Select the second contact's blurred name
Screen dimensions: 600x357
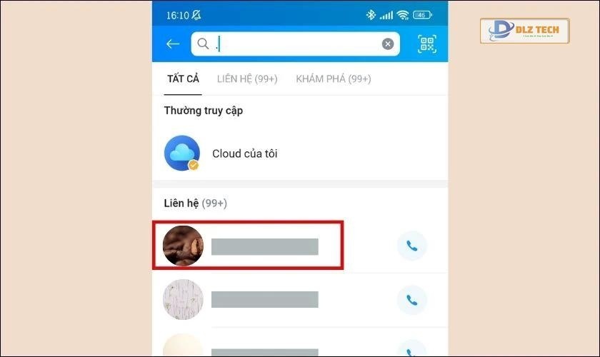coord(265,300)
